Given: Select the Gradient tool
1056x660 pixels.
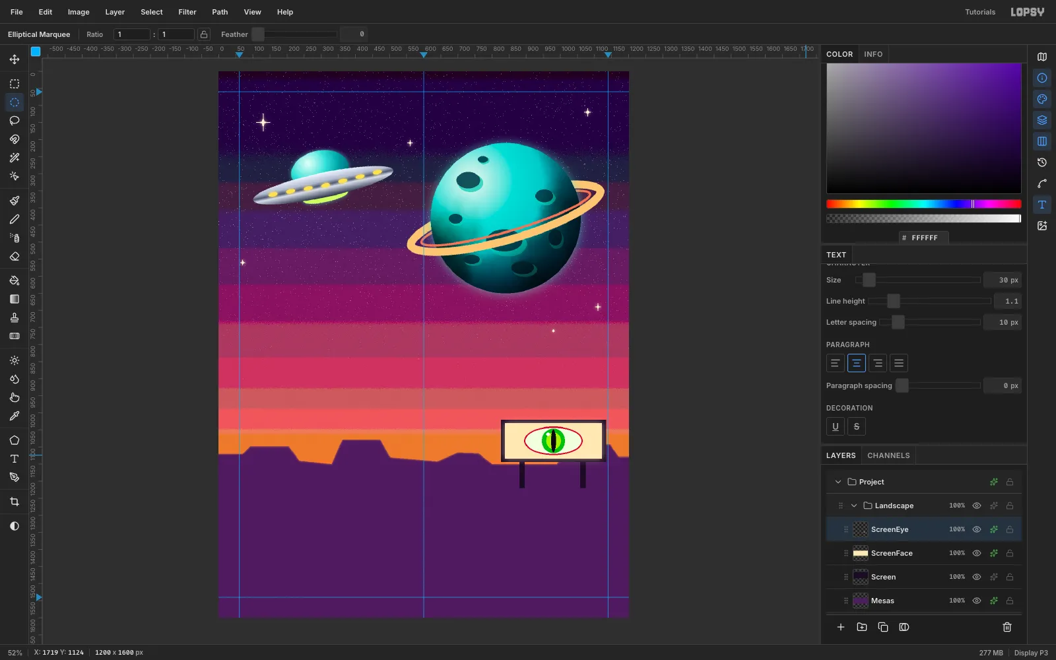Looking at the screenshot, I should click(x=15, y=299).
